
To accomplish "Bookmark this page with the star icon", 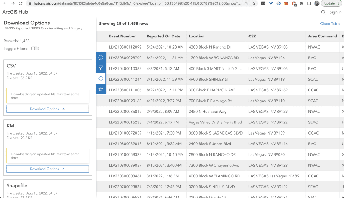I will pyautogui.click(x=254, y=3).
